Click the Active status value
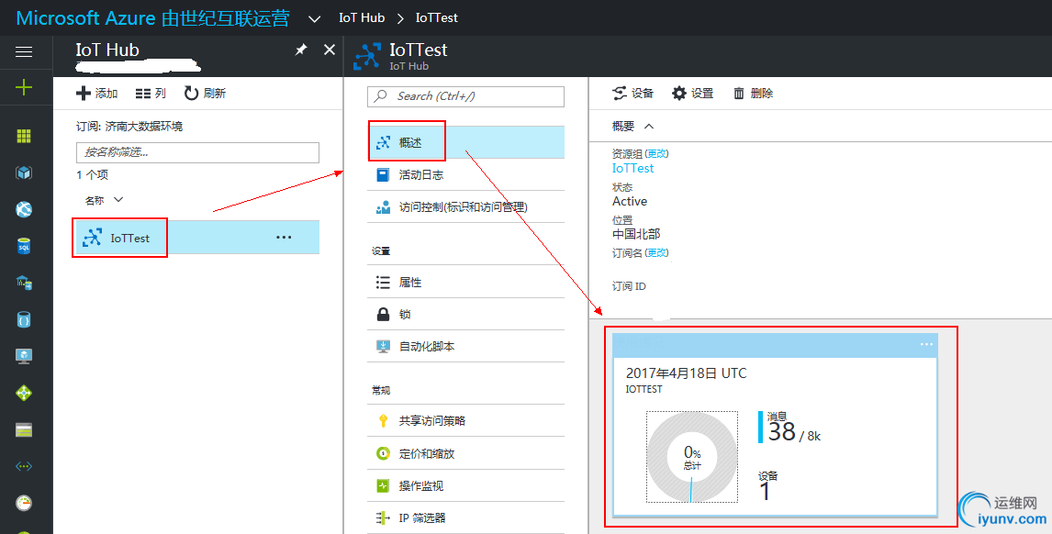Viewport: 1052px width, 534px height. point(630,201)
